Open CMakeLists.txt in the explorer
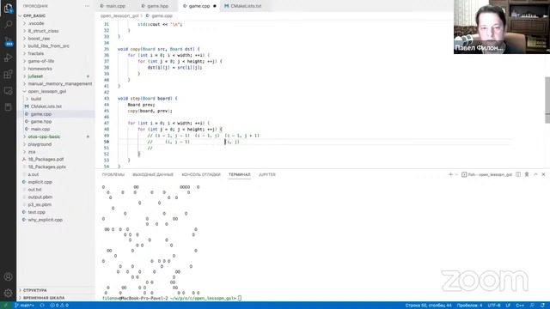 pyautogui.click(x=46, y=106)
